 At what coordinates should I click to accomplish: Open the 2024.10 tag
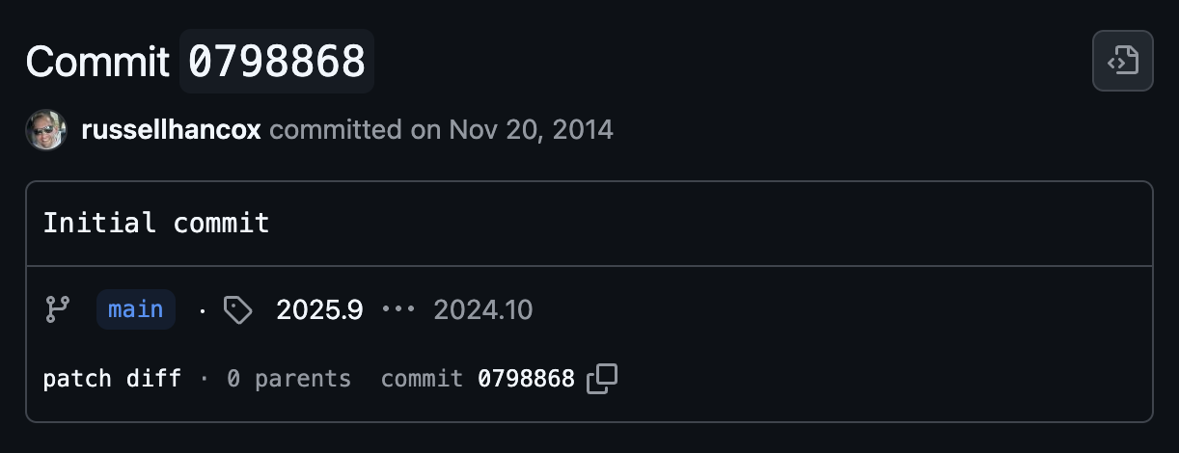coord(482,309)
